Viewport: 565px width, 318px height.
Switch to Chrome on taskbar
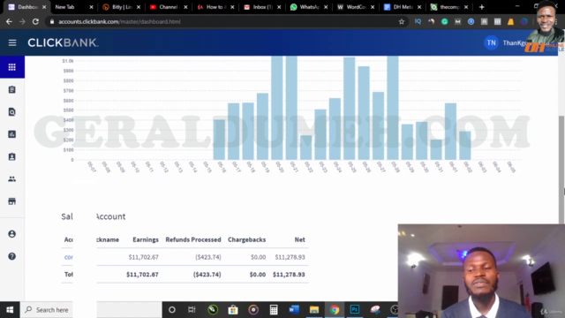(x=335, y=310)
